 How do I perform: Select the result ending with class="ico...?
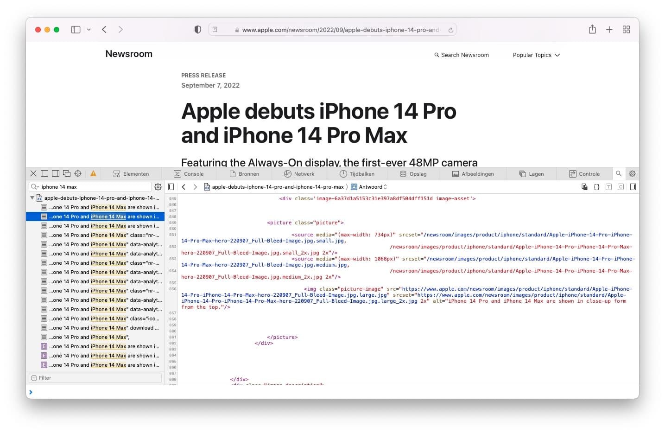(x=95, y=318)
